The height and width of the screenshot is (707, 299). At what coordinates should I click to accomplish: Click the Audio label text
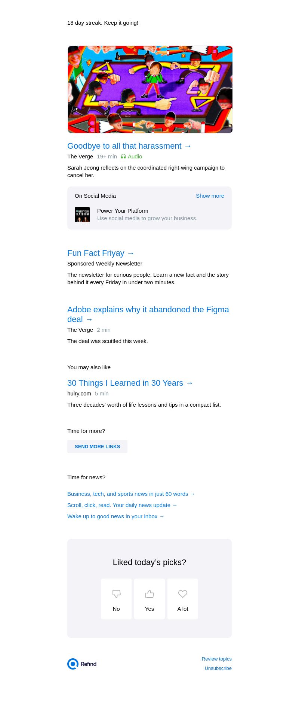pyautogui.click(x=135, y=157)
